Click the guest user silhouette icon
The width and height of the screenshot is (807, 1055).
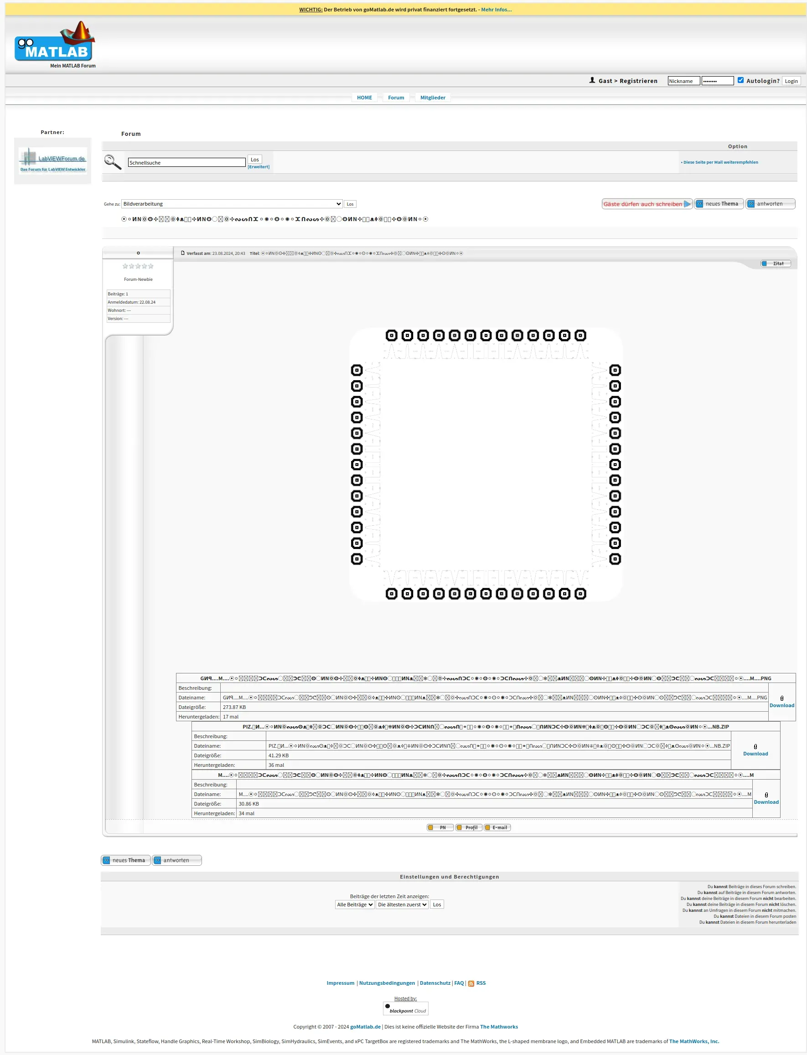tap(592, 80)
